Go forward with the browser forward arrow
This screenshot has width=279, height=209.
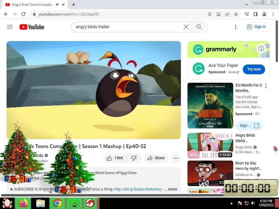tap(15, 14)
